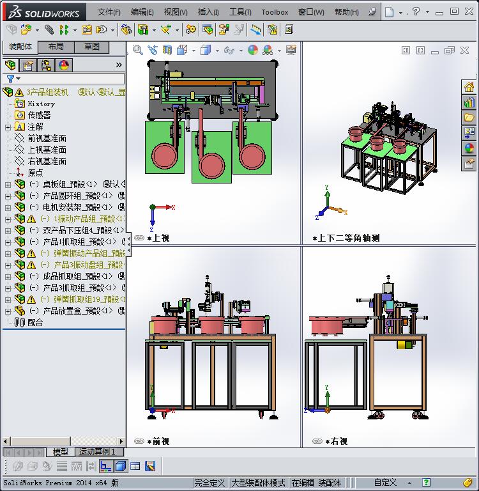The height and width of the screenshot is (491, 479).
Task: Click the Apply Scene icon
Action: [268, 50]
